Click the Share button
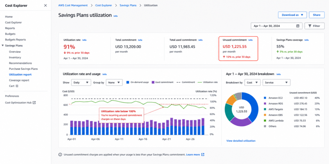This screenshot has height=164, width=329. pos(316,15)
